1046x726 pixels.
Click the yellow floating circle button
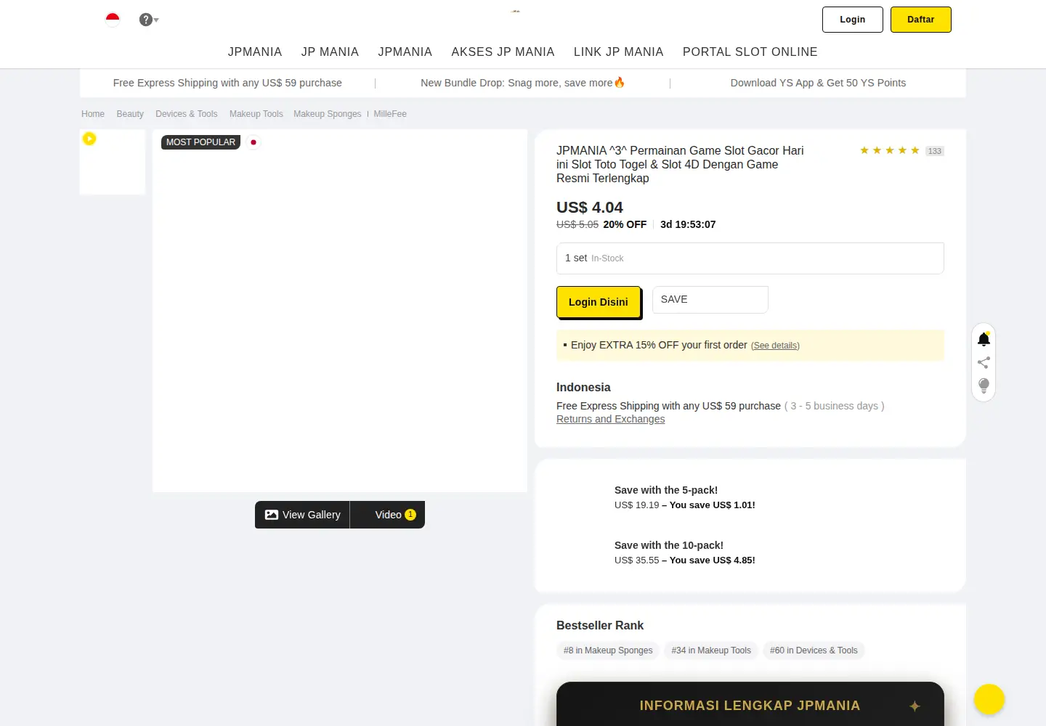click(x=989, y=699)
